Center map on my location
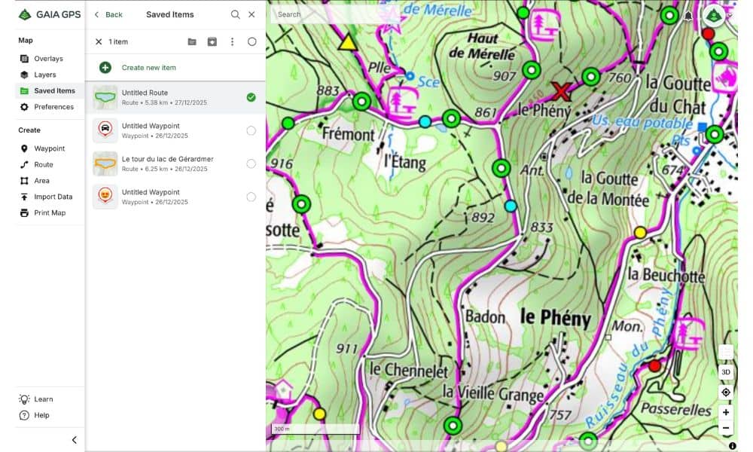The image size is (753, 452). tap(726, 392)
